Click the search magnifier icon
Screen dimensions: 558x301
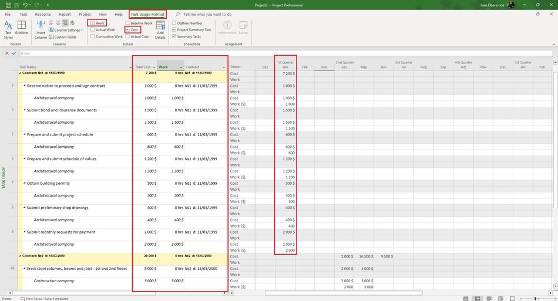point(177,14)
